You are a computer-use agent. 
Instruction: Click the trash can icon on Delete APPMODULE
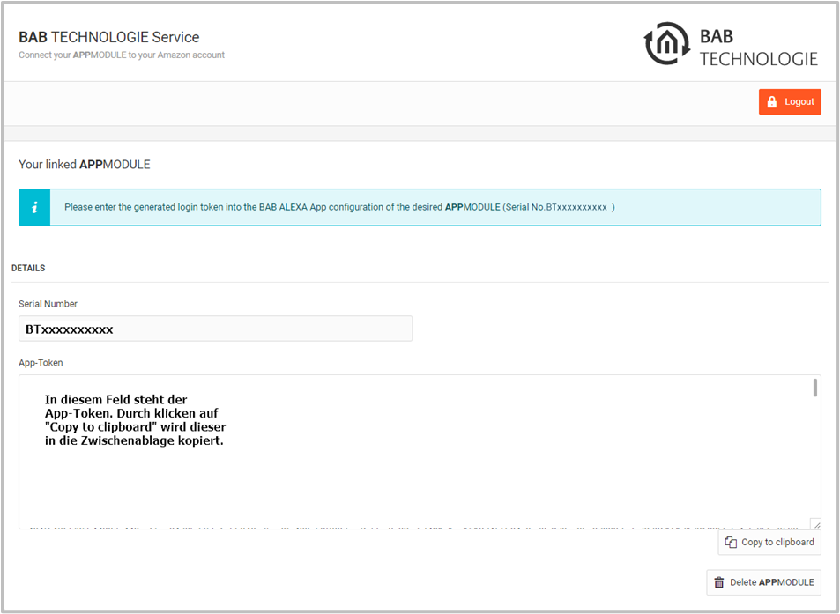pyautogui.click(x=719, y=582)
